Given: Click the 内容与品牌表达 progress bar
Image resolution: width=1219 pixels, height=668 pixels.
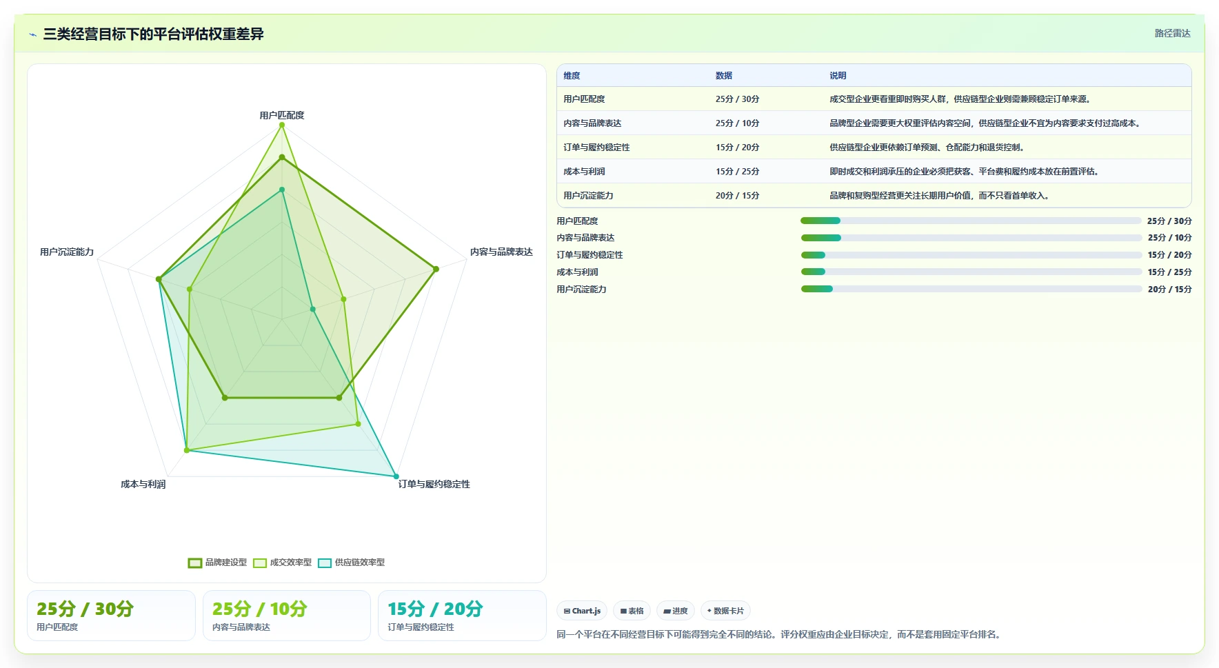Looking at the screenshot, I should tap(971, 238).
